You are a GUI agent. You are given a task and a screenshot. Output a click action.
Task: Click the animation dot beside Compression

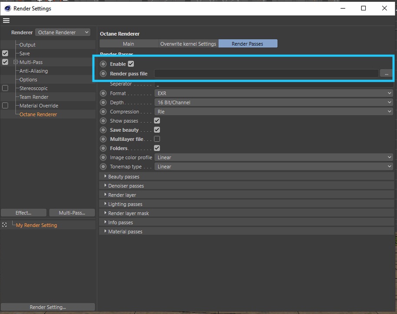[x=103, y=111]
